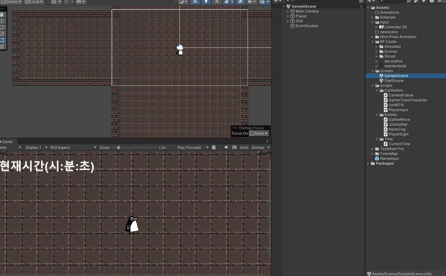Viewport: 446px width, 276px height.
Task: Open the Play Focused dropdown
Action: (193, 148)
